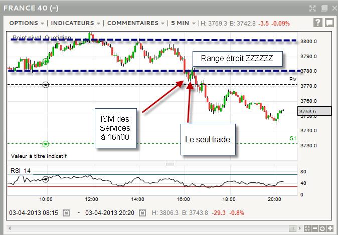
Task: Click the red -3.5 change value
Action: 263,23
